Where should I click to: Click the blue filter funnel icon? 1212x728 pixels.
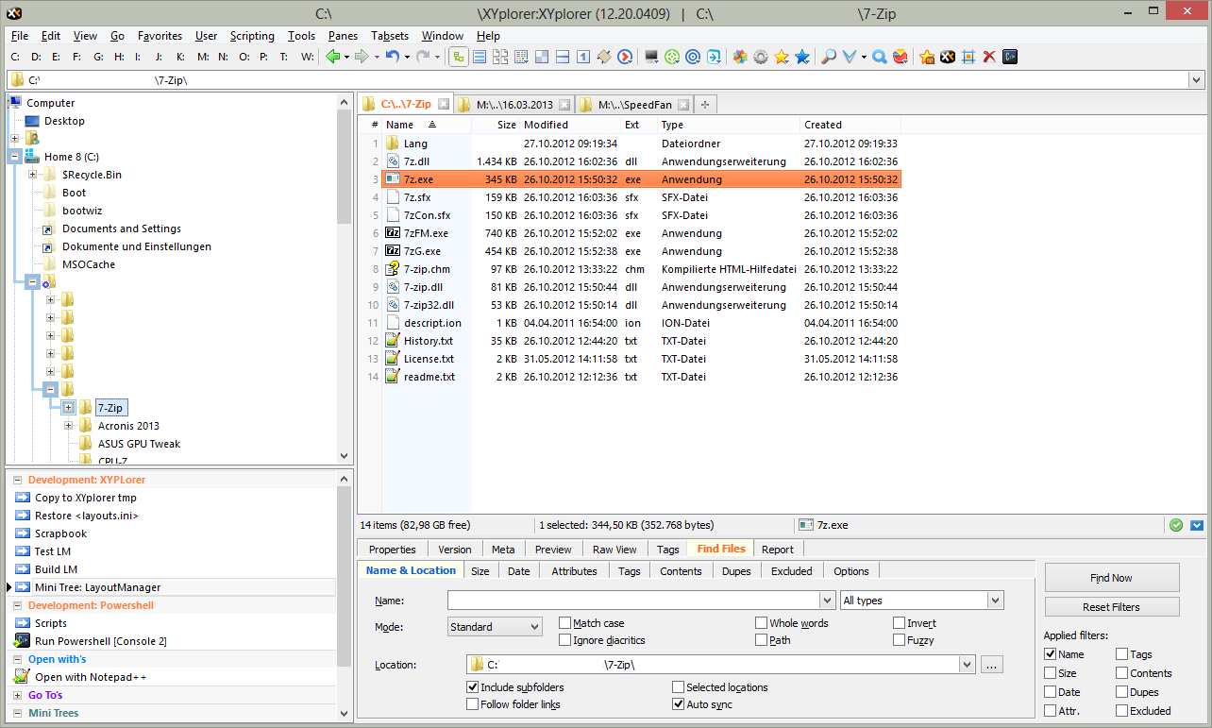tap(850, 57)
